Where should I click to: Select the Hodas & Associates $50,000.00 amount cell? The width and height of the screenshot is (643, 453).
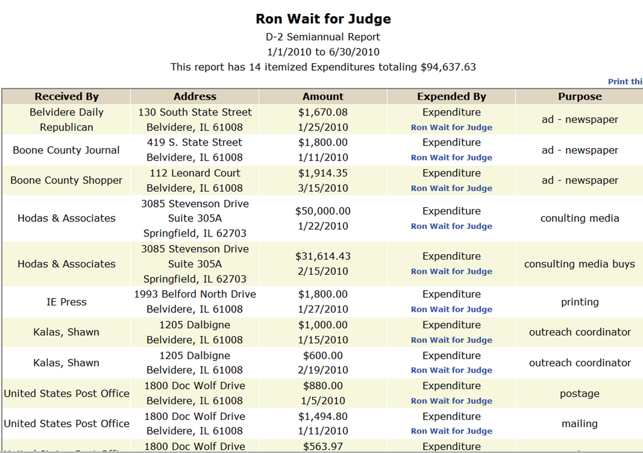323,219
